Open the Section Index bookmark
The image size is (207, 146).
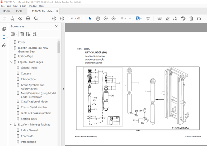click(29, 119)
